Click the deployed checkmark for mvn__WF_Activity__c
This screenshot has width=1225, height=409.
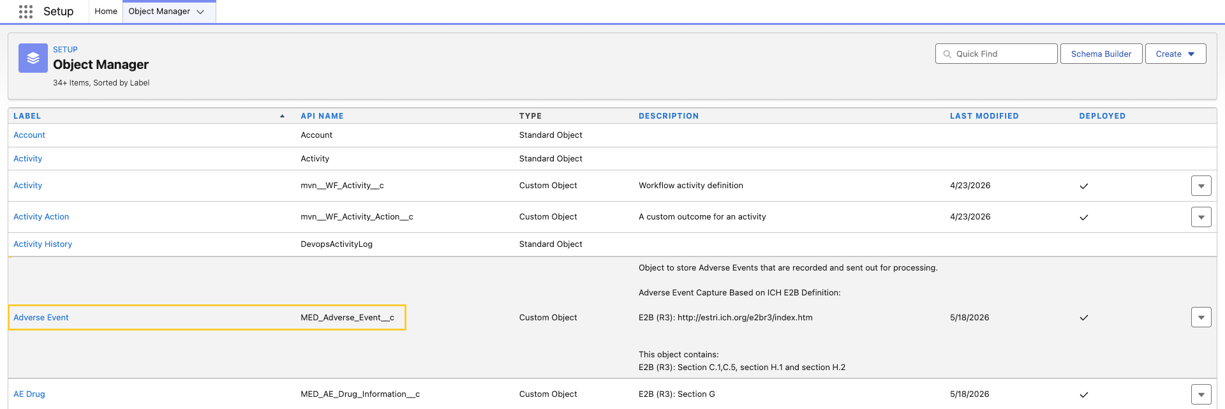1083,186
